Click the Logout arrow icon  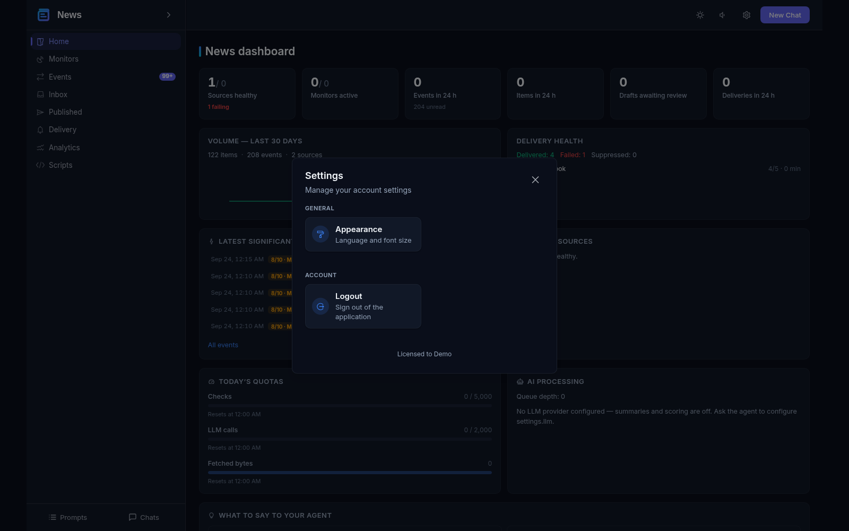320,306
